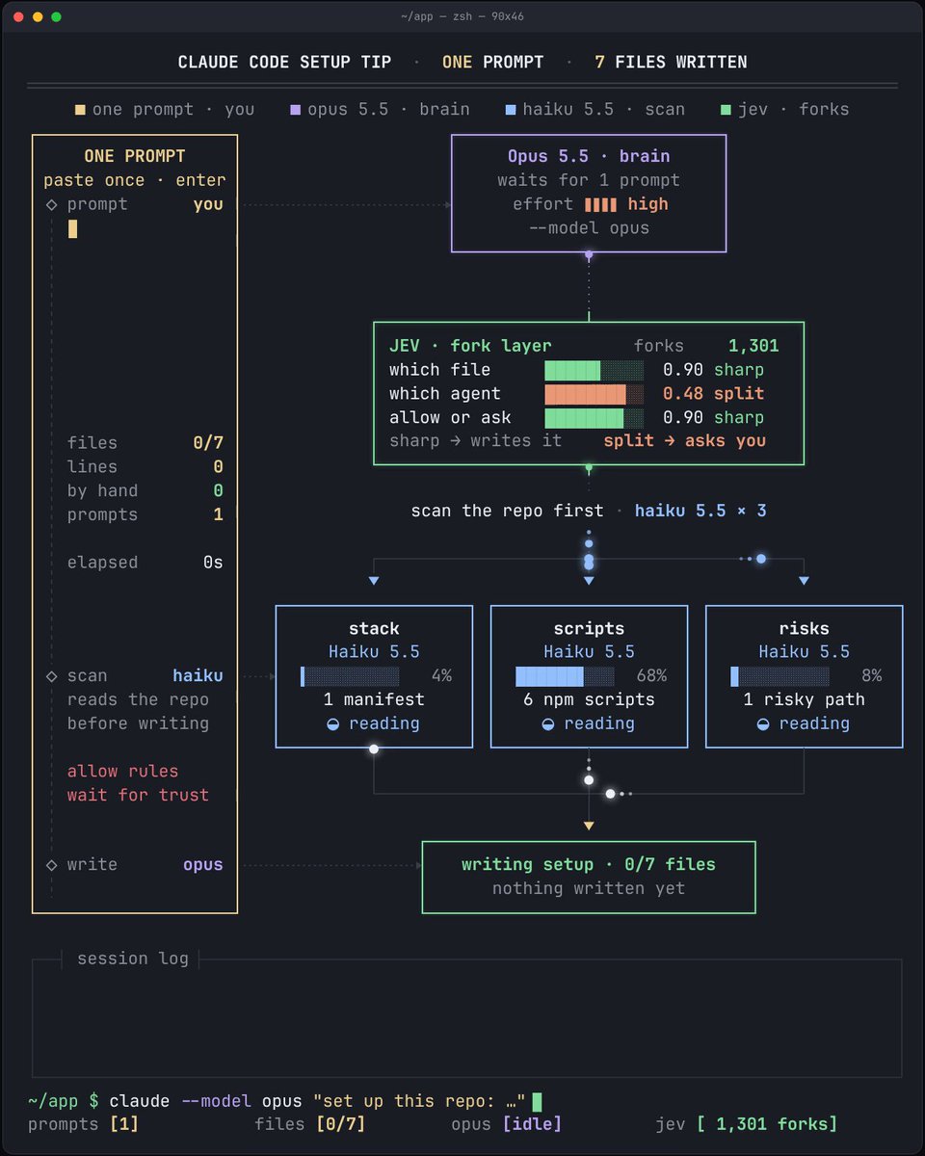The height and width of the screenshot is (1156, 925).
Task: Click the diamond marker beside "prompt"
Action: pyautogui.click(x=52, y=204)
